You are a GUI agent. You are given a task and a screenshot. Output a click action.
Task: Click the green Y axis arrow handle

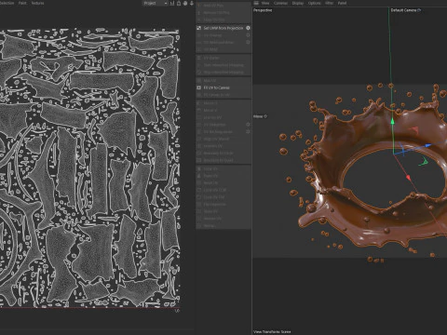point(392,121)
